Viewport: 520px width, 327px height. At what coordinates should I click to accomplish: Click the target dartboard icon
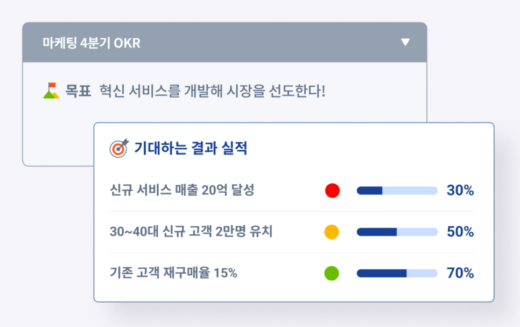[x=120, y=148]
